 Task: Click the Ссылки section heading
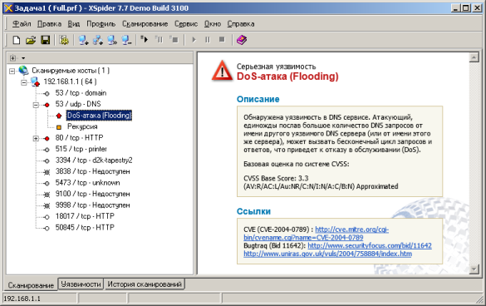253,211
